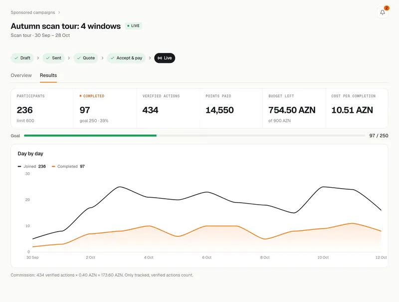Click the 12 Oct axis label
Image resolution: width=399 pixels, height=302 pixels.
(x=381, y=258)
